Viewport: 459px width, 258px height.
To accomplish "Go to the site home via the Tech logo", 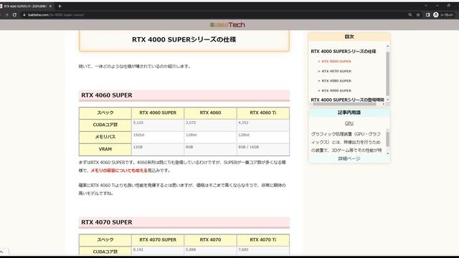I will coord(227,25).
